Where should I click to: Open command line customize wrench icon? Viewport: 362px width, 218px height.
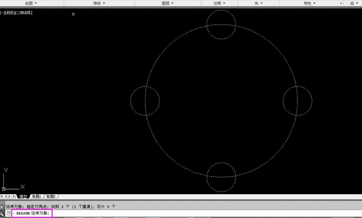pyautogui.click(x=2, y=214)
